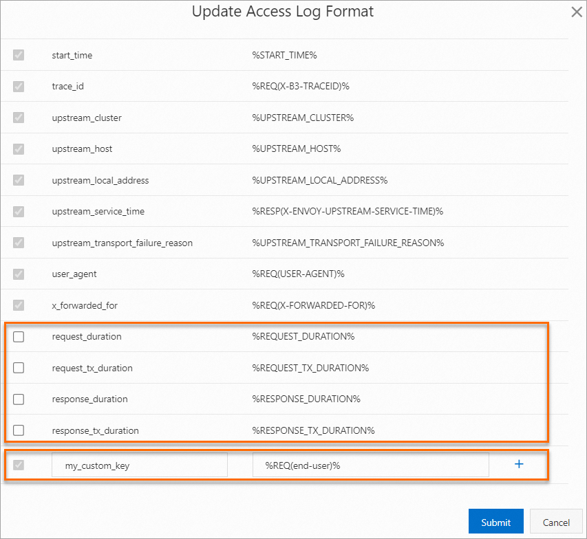This screenshot has height=539, width=587.
Task: Select the trace_id field name
Action: (67, 87)
